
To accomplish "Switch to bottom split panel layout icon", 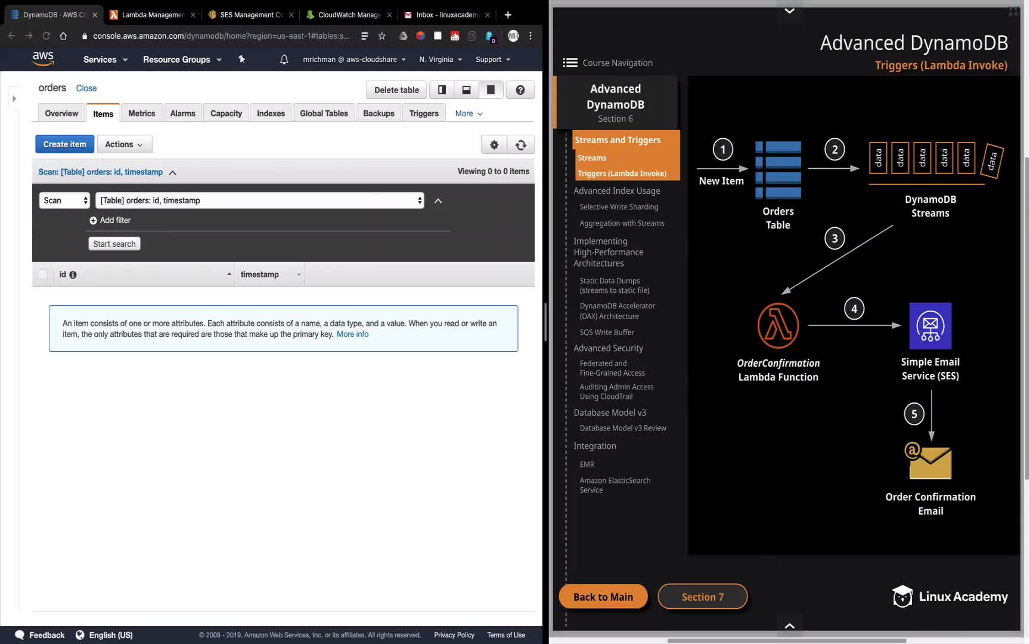I will pyautogui.click(x=466, y=90).
